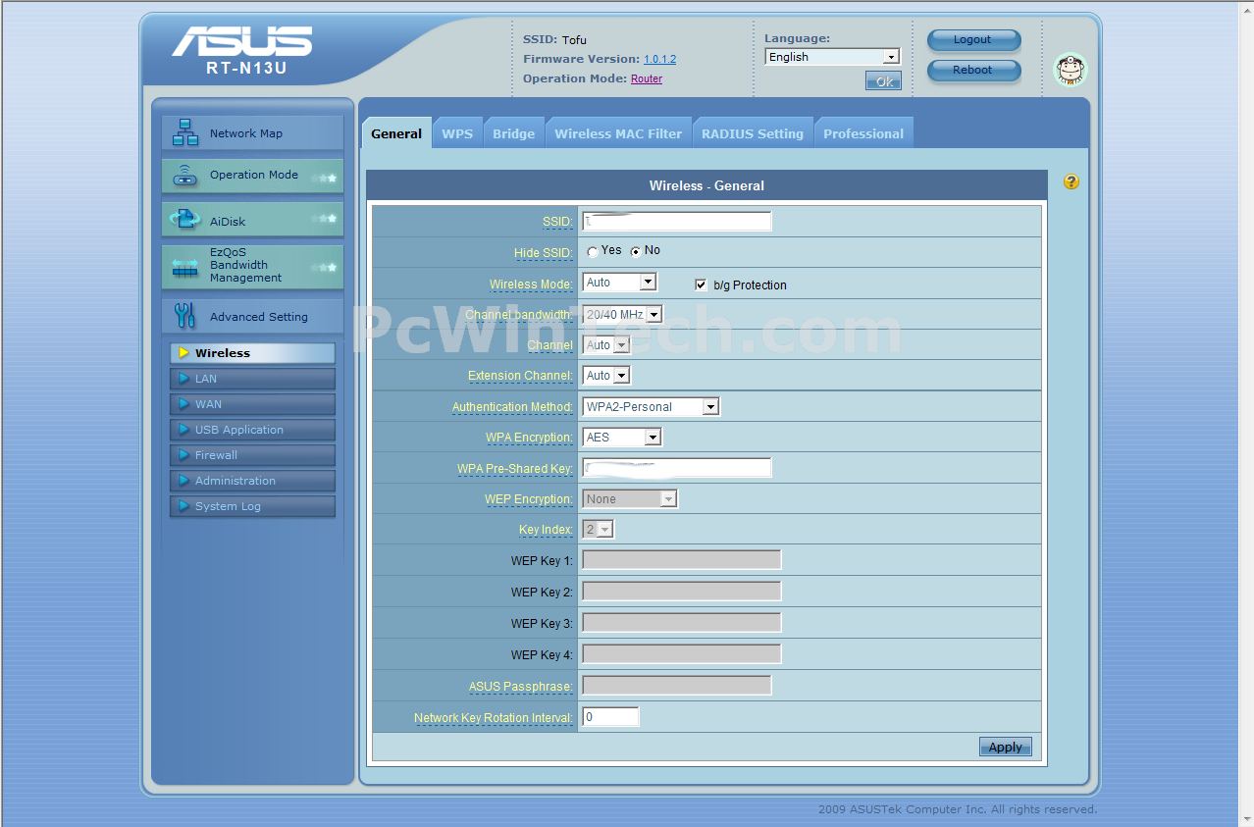Image resolution: width=1254 pixels, height=827 pixels.
Task: Open the Extension Channel dropdown
Action: (x=605, y=376)
